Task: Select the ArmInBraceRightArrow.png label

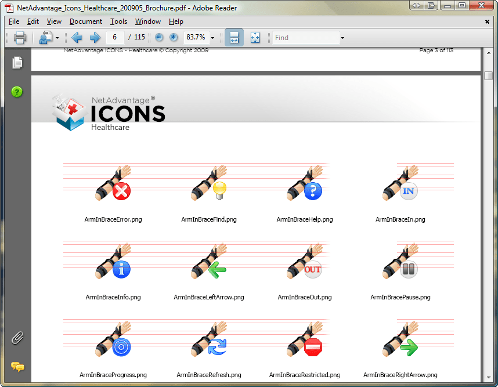Action: [x=400, y=375]
